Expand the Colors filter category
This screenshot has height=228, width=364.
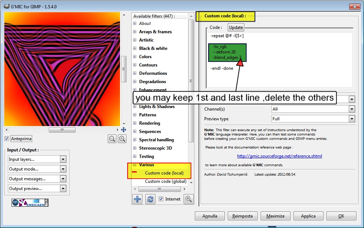coord(134,57)
